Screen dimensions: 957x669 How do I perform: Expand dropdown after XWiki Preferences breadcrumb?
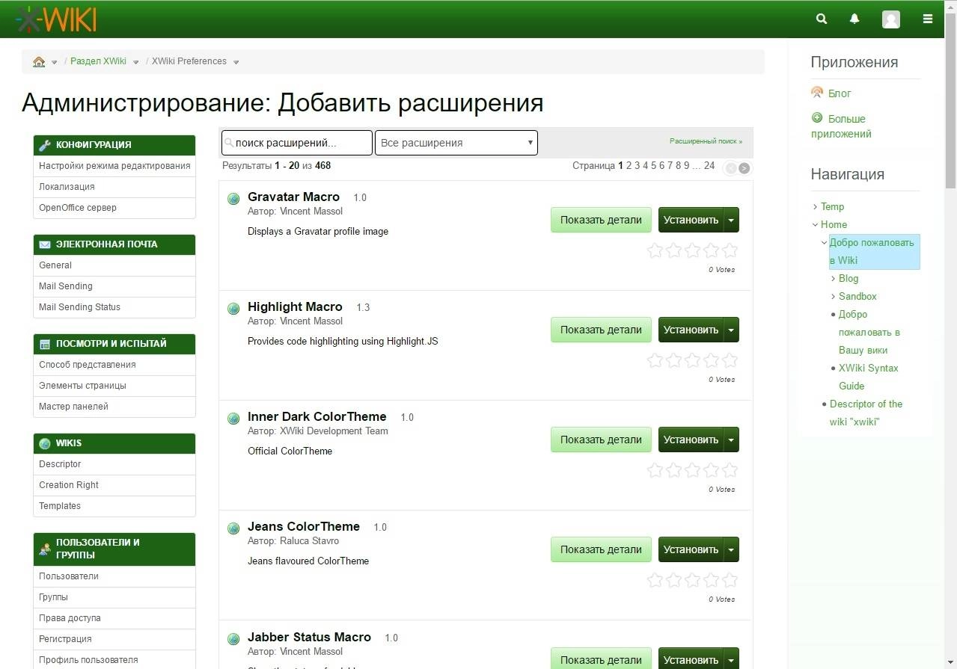[236, 62]
